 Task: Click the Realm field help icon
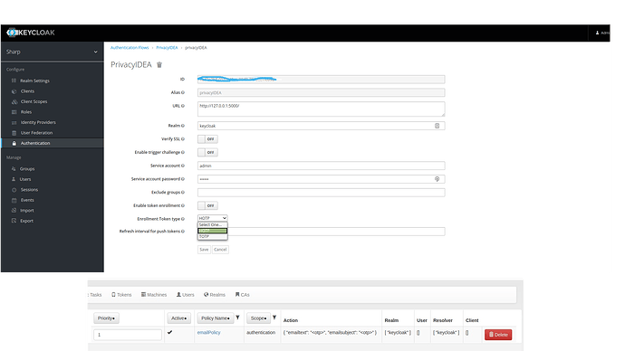click(183, 126)
